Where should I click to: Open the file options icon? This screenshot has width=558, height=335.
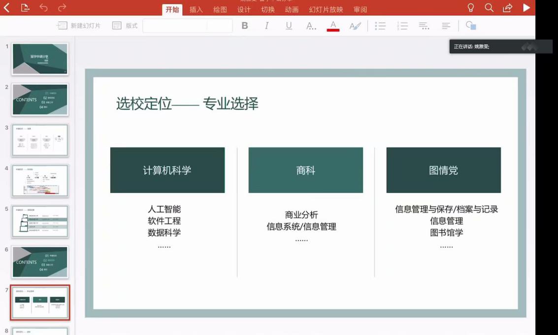25,8
